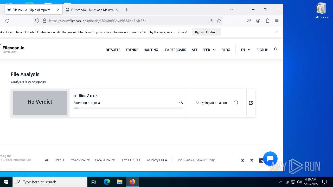Open the BLOG menu item
Screen dimensions: 333x187
point(226,50)
